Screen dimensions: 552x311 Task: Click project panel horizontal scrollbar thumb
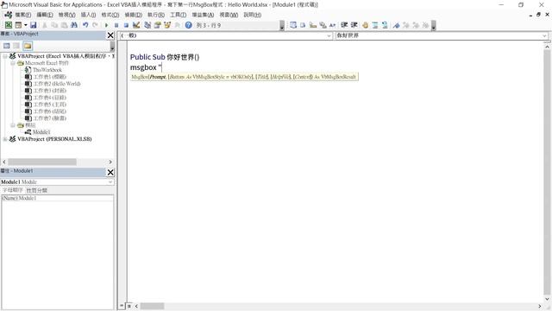click(x=42, y=162)
